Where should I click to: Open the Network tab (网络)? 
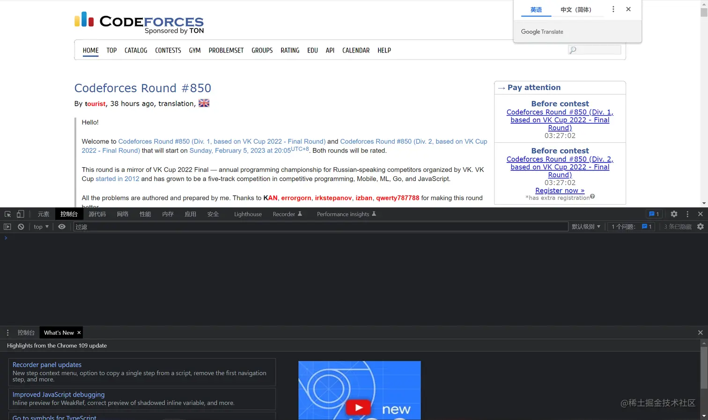click(123, 214)
